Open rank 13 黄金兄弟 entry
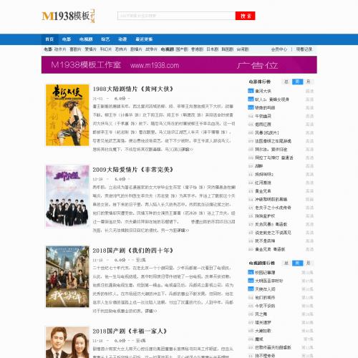 263,191
